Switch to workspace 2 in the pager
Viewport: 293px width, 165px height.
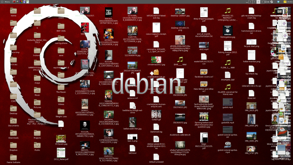[x=254, y=2]
